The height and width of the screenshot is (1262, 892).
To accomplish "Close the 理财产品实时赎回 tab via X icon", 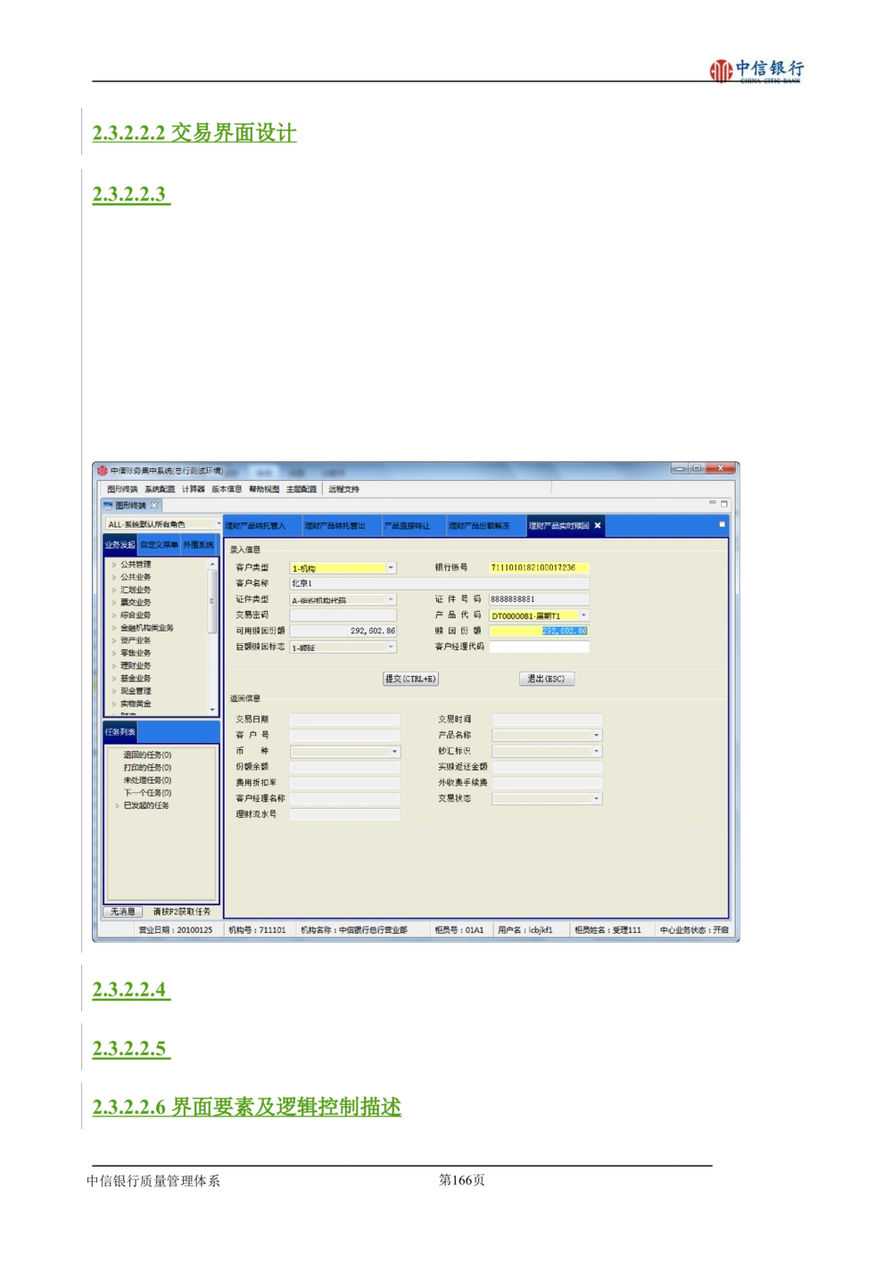I will (598, 525).
